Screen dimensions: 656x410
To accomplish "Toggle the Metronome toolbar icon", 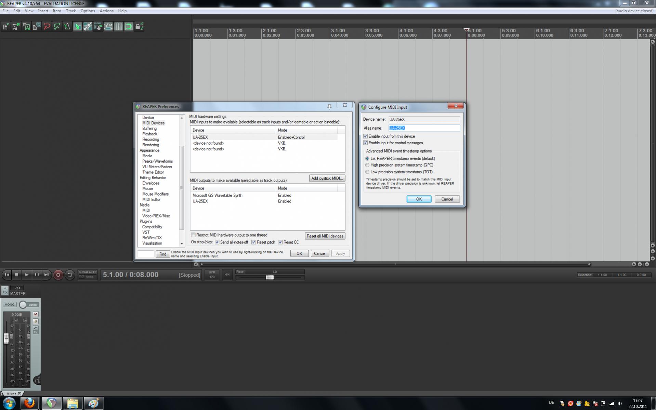I will 67,26.
